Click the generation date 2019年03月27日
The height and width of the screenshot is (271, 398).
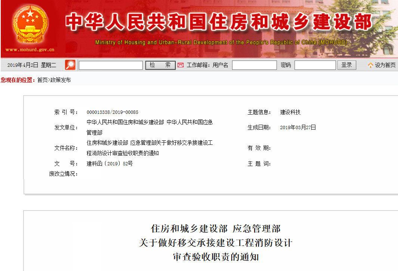click(x=298, y=128)
